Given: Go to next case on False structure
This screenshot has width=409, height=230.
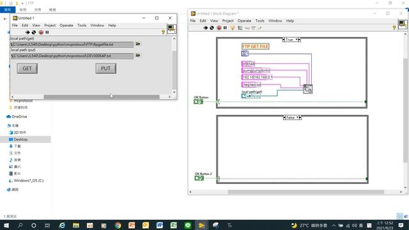Looking at the screenshot, I should coord(300,118).
